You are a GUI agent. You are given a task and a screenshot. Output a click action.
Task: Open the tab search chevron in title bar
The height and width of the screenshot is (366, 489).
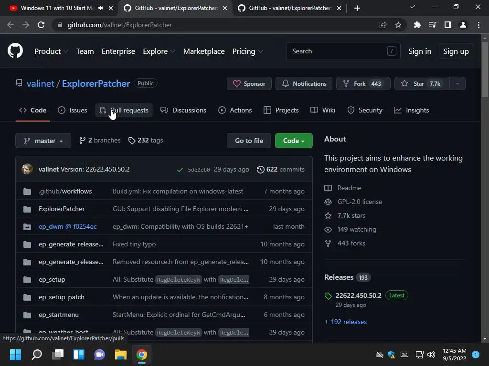coord(412,7)
